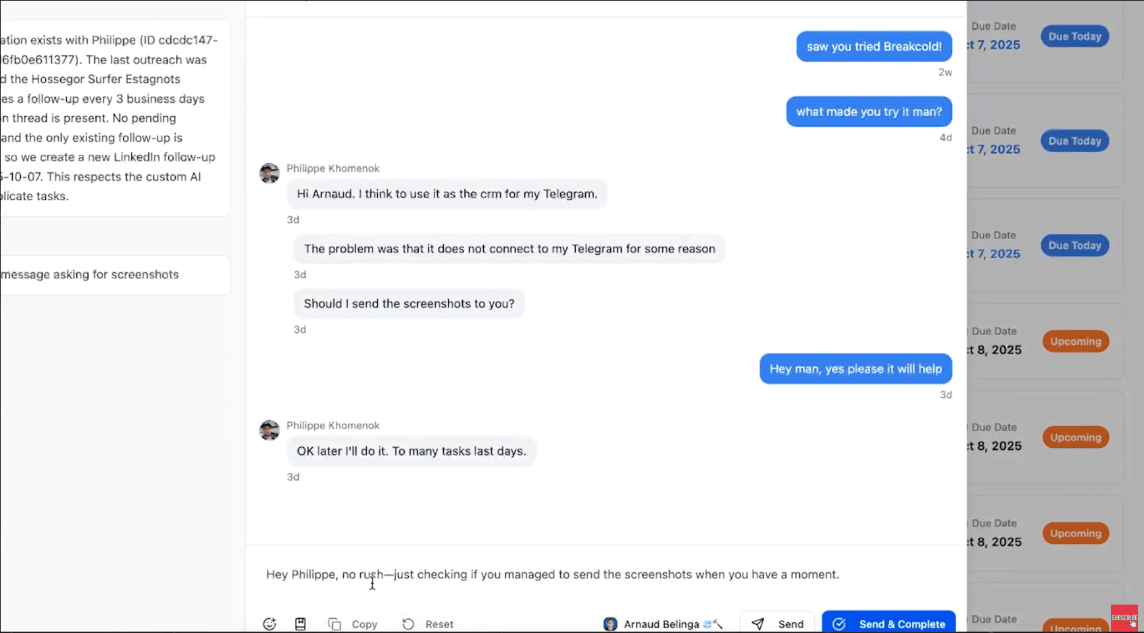This screenshot has width=1144, height=633.
Task: Click the Reset label to clear draft
Action: [x=439, y=624]
